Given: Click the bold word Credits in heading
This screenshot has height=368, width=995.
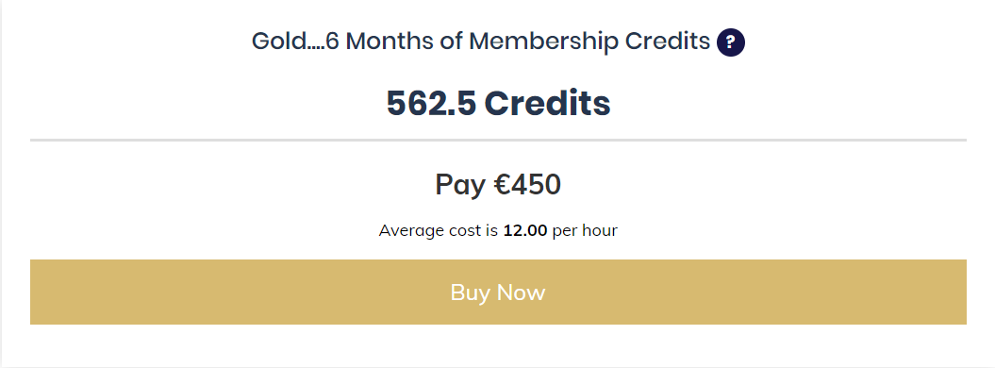Looking at the screenshot, I should pos(548,103).
